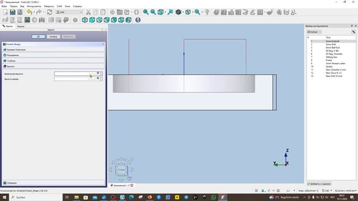Screen dimensions: 358x201
Task: Refresh the document with the recompute icon
Action: point(50,12)
